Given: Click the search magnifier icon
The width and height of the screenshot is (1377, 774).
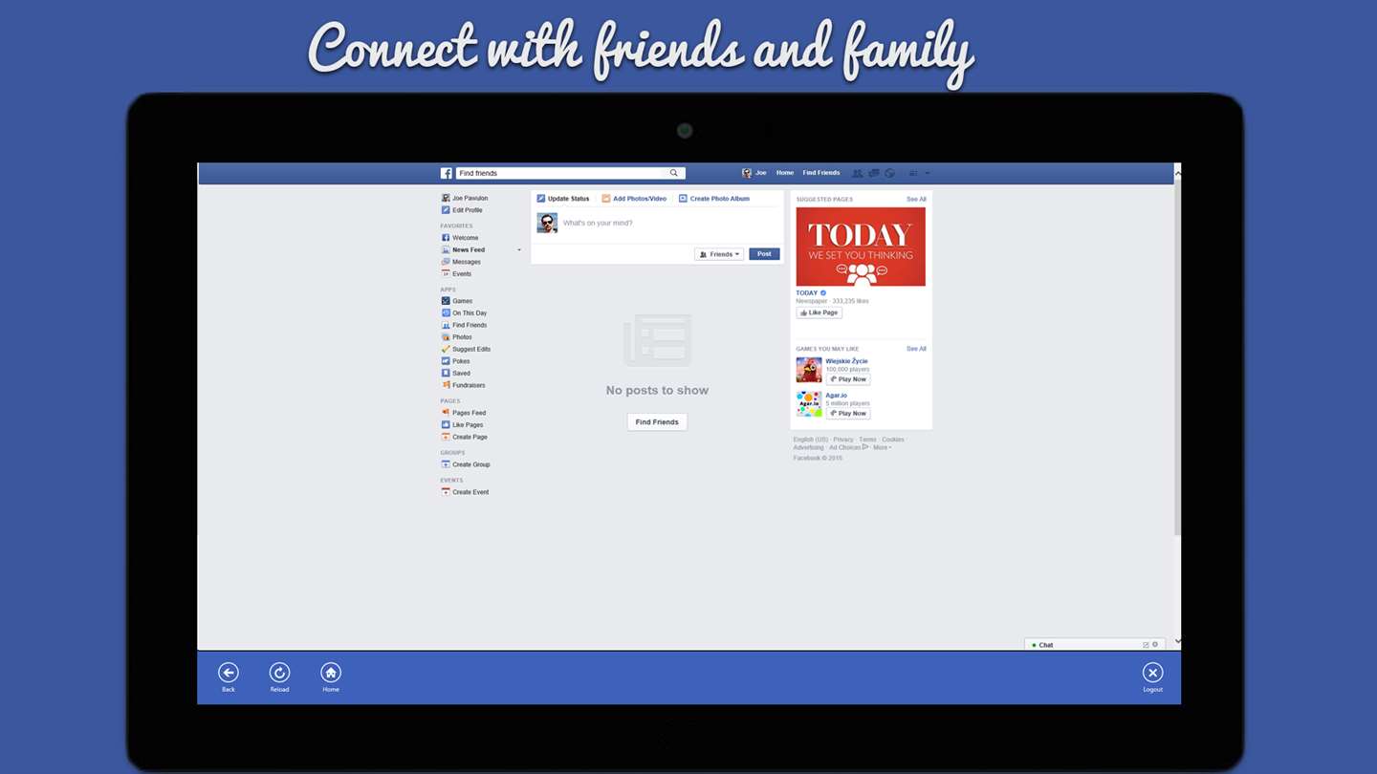Looking at the screenshot, I should 674,173.
